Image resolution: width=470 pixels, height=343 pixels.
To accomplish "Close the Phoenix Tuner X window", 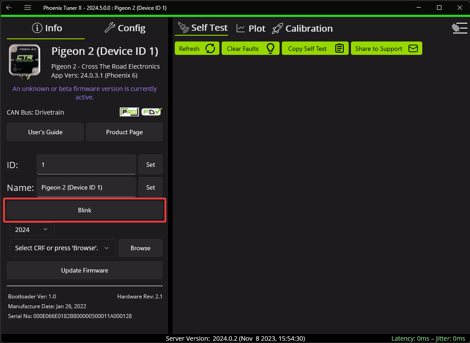I will (x=459, y=8).
